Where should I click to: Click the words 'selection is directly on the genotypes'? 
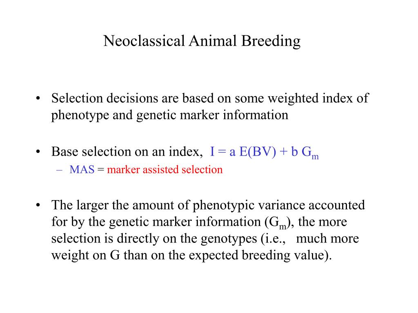154,239
